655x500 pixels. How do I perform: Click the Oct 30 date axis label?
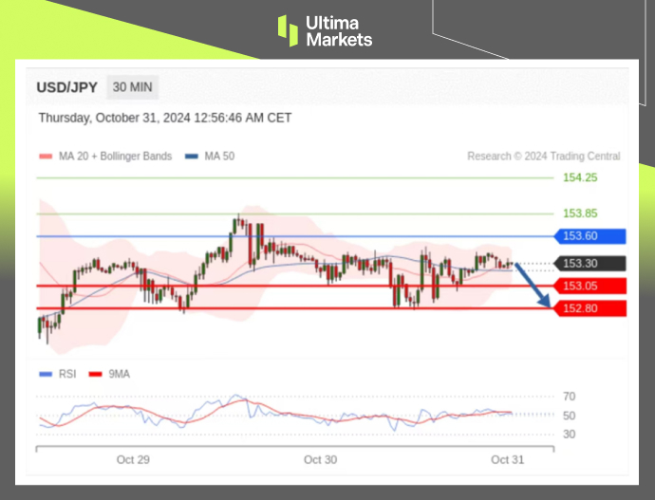pyautogui.click(x=320, y=460)
